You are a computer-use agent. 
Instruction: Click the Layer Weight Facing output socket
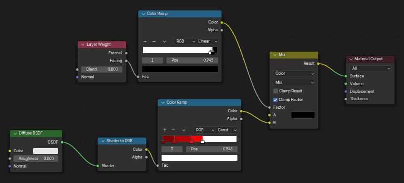tap(126, 61)
